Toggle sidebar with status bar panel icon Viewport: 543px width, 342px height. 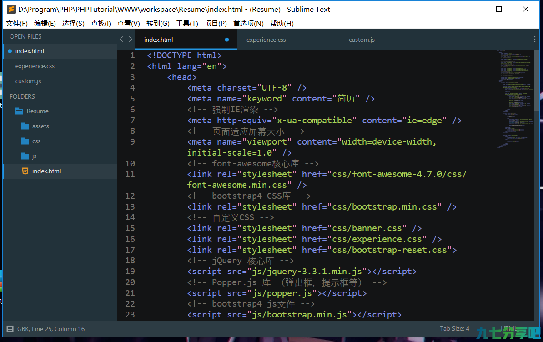(x=10, y=329)
